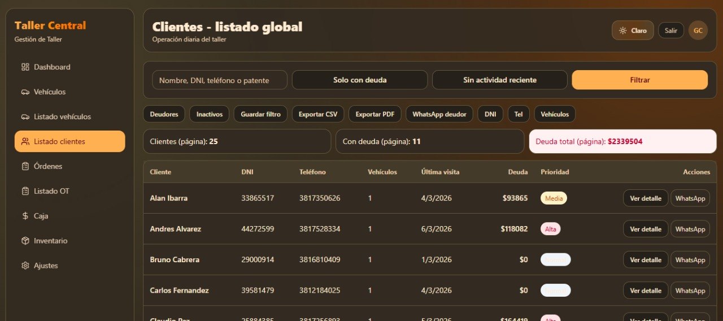
Task: Toggle the Solo con deuda filter
Action: tap(360, 80)
